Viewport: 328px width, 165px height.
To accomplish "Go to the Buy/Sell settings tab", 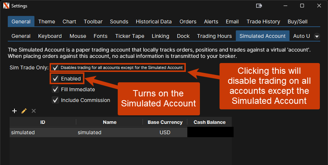I will pos(298,22).
